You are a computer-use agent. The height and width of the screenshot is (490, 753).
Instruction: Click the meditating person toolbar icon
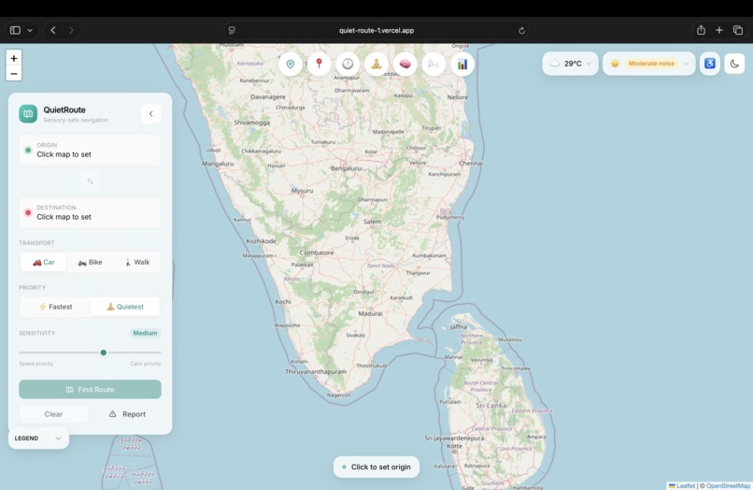tap(376, 64)
